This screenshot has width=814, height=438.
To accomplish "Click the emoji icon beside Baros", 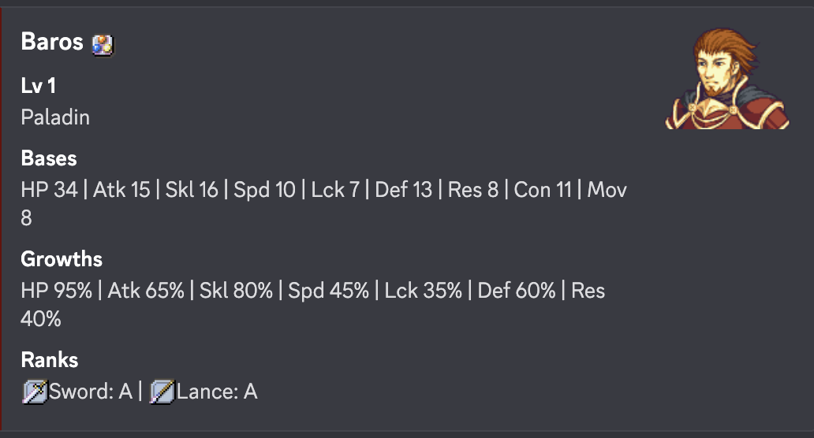I will (103, 44).
